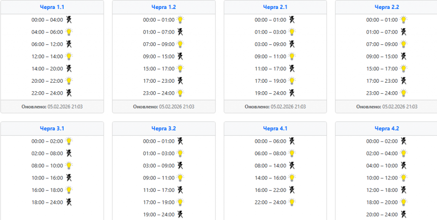
Task: Select bulb icon beside 00:00–01:00 in Черга 1.2
Action: (x=181, y=20)
